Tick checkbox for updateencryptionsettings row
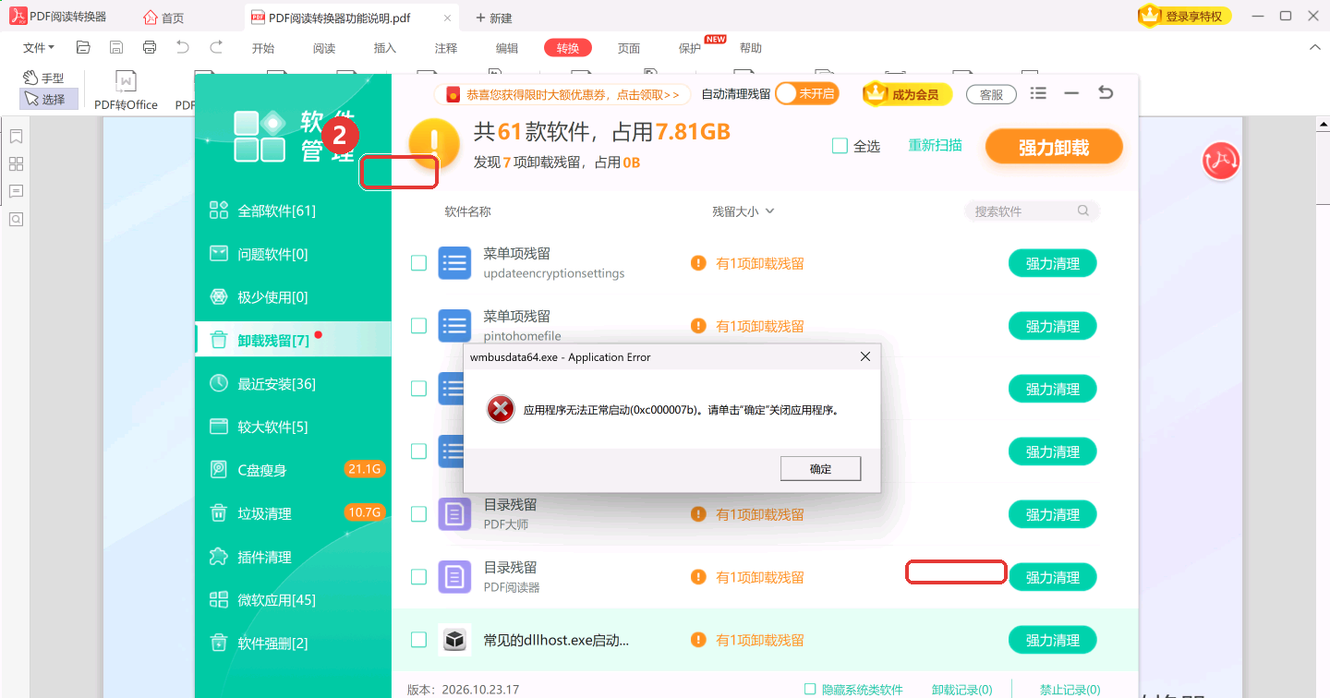Screen dimensions: 1330x698 (418, 263)
